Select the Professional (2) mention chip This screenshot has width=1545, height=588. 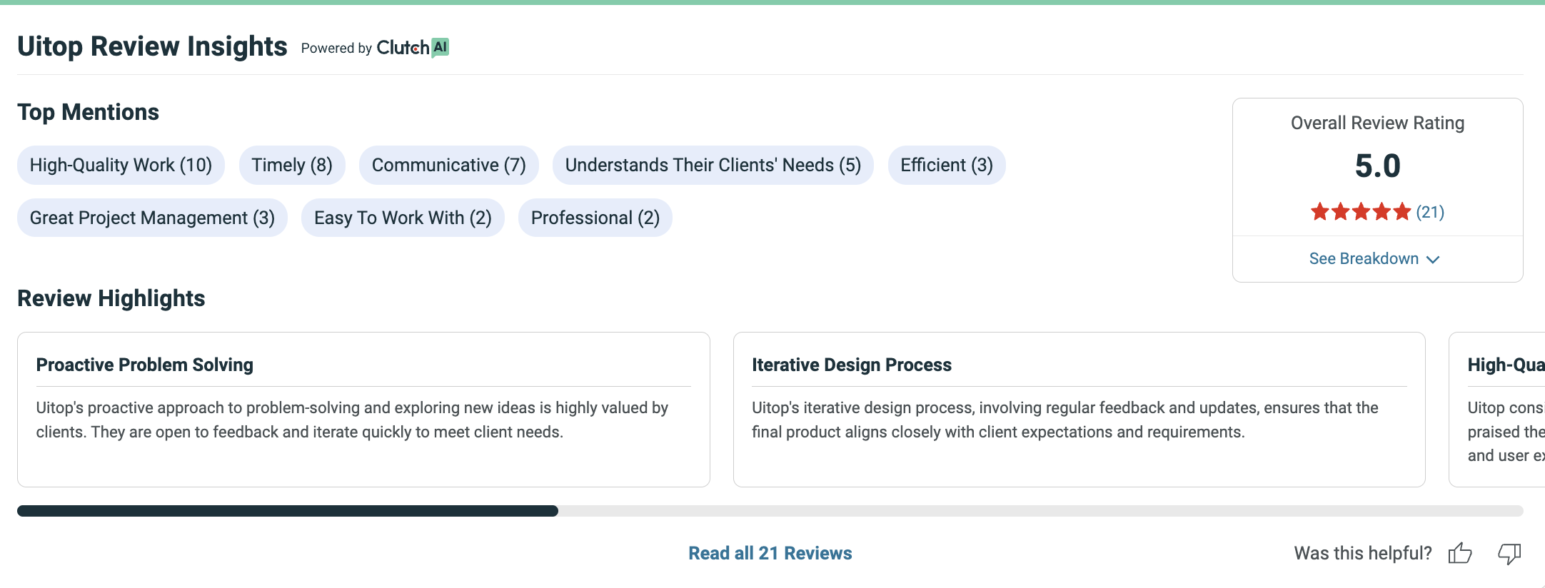(595, 218)
